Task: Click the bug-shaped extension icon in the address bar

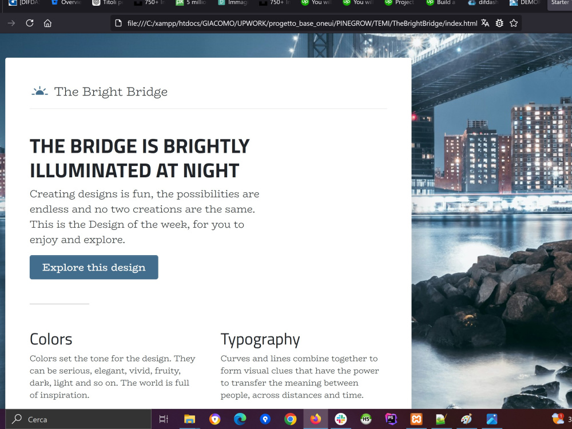Action: click(x=499, y=23)
